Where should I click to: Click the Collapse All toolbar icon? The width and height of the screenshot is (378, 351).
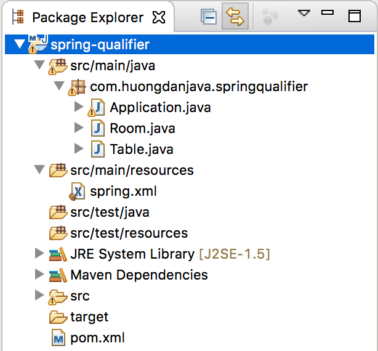(209, 17)
